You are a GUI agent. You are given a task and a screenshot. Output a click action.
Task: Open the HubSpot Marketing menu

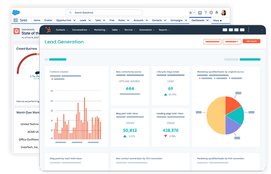pos(101,30)
